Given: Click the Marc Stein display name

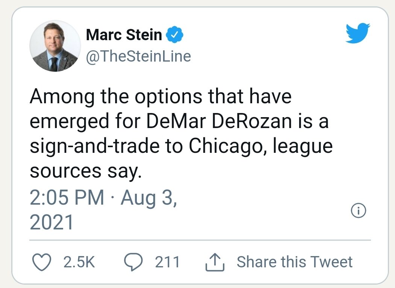Looking at the screenshot, I should 124,35.
